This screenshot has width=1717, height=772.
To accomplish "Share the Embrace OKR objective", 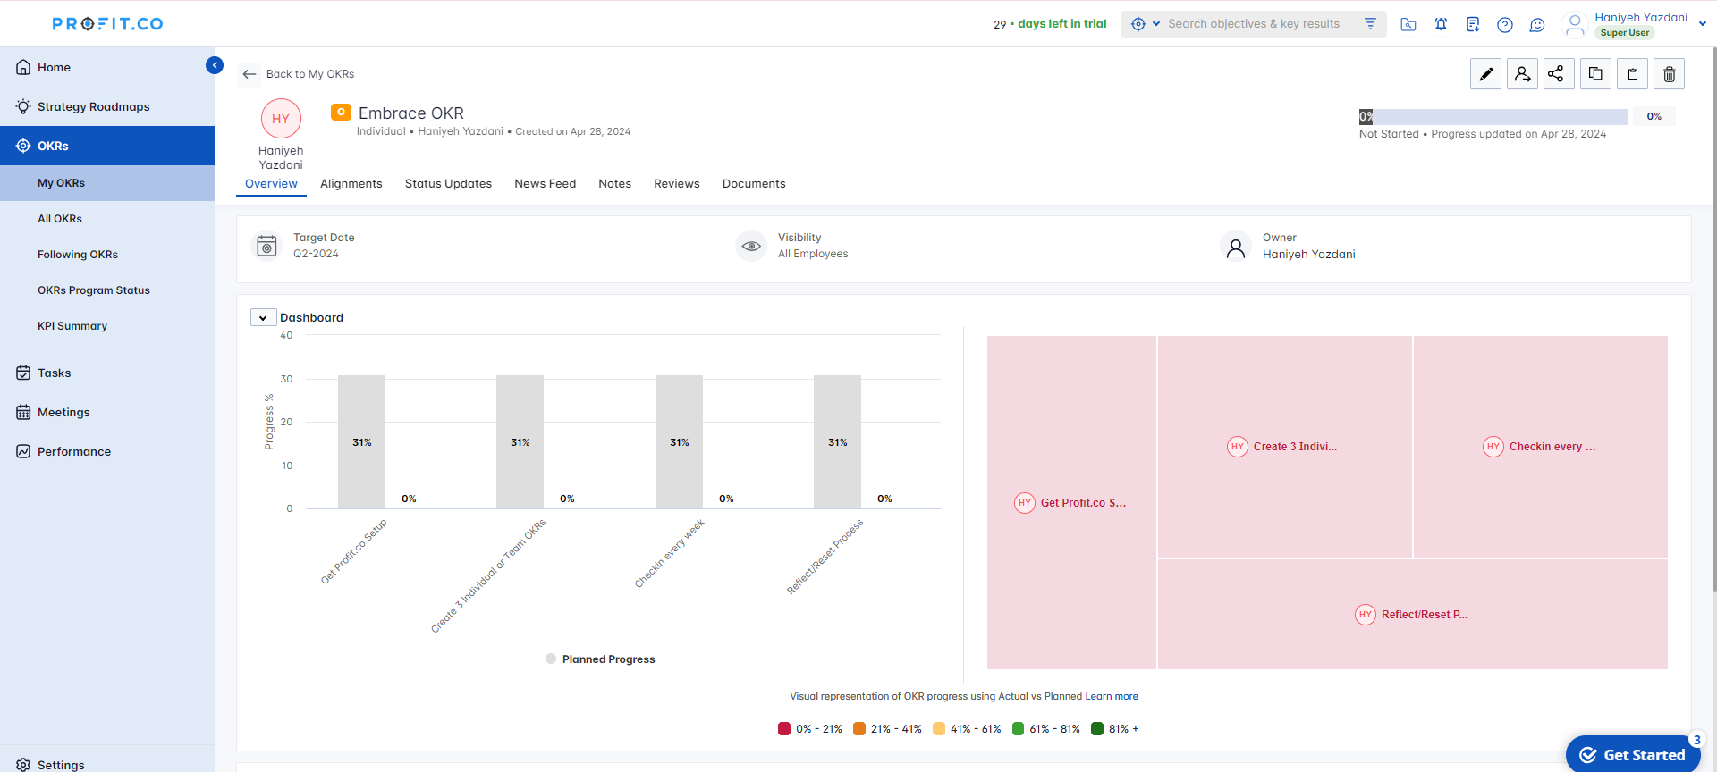I will click(1558, 74).
